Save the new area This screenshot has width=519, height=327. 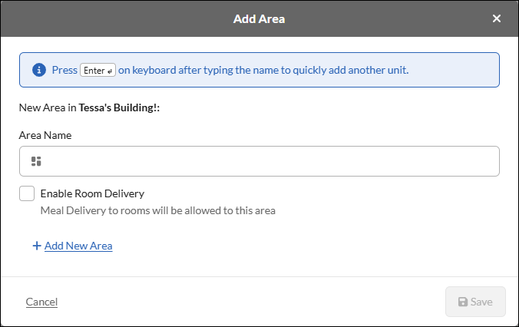click(475, 302)
